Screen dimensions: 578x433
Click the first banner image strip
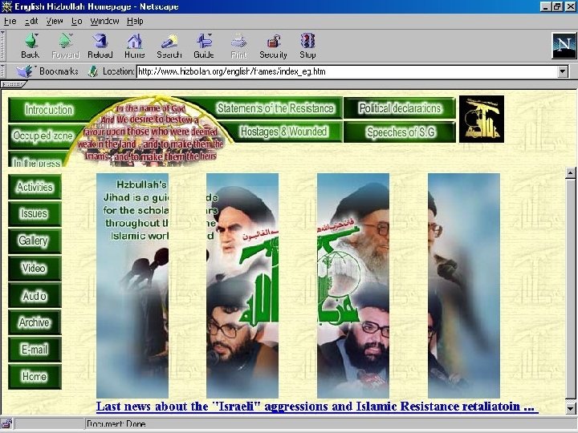click(x=132, y=285)
